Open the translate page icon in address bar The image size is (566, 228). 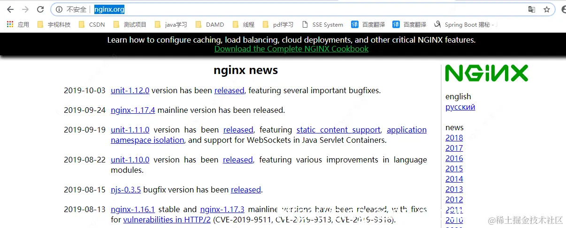pyautogui.click(x=532, y=9)
